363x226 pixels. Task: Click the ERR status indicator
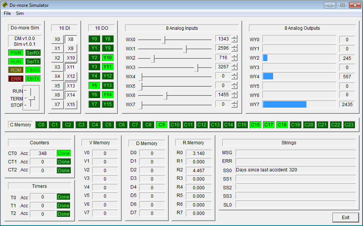point(16,79)
